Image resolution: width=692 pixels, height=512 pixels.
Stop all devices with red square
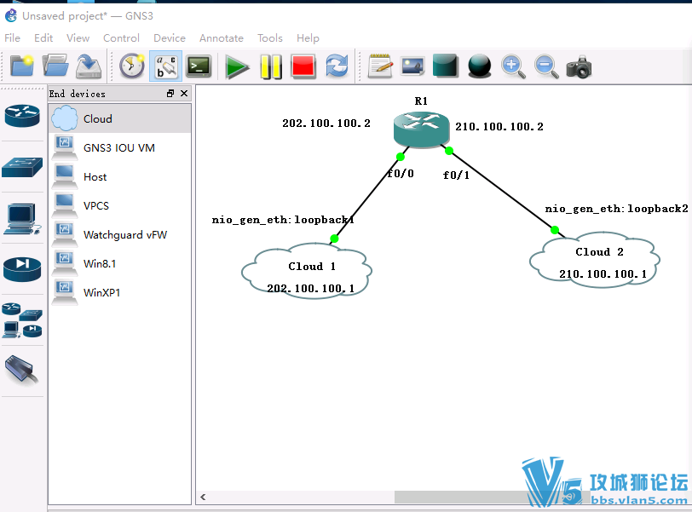pyautogui.click(x=303, y=66)
